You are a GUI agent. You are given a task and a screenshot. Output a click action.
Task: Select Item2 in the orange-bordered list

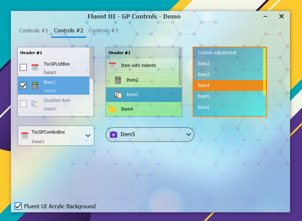[228, 64]
